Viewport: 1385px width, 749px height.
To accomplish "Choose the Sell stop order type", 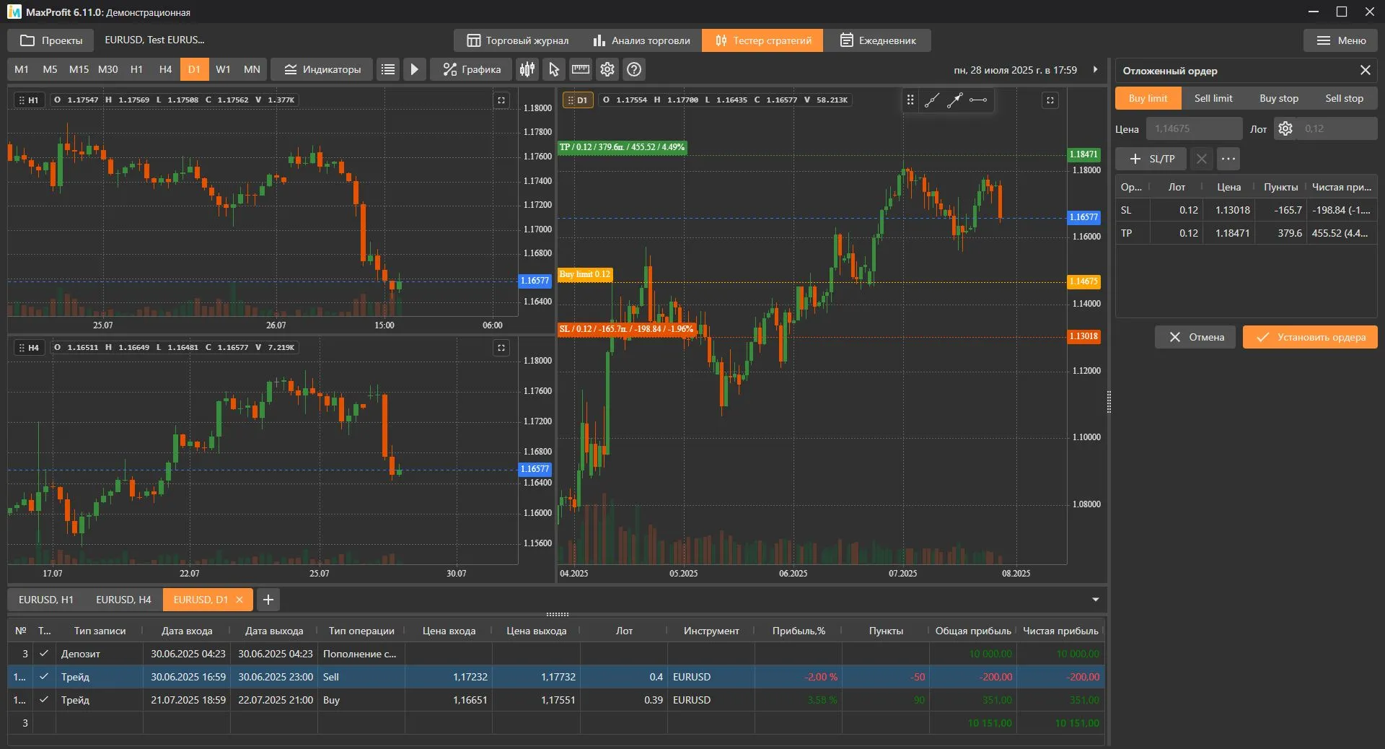I will pos(1344,98).
